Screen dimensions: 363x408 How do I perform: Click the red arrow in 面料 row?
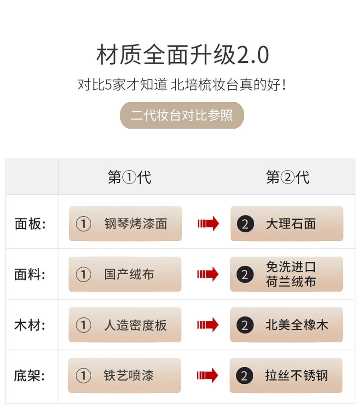coord(208,274)
